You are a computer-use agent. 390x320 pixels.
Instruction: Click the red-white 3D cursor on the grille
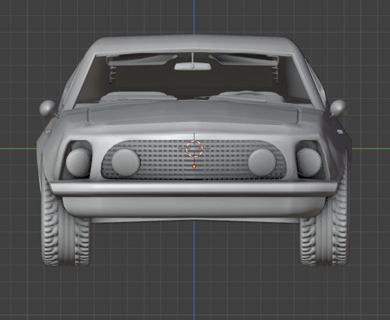(195, 149)
